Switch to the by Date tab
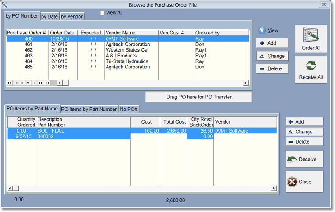 [x=49, y=17]
